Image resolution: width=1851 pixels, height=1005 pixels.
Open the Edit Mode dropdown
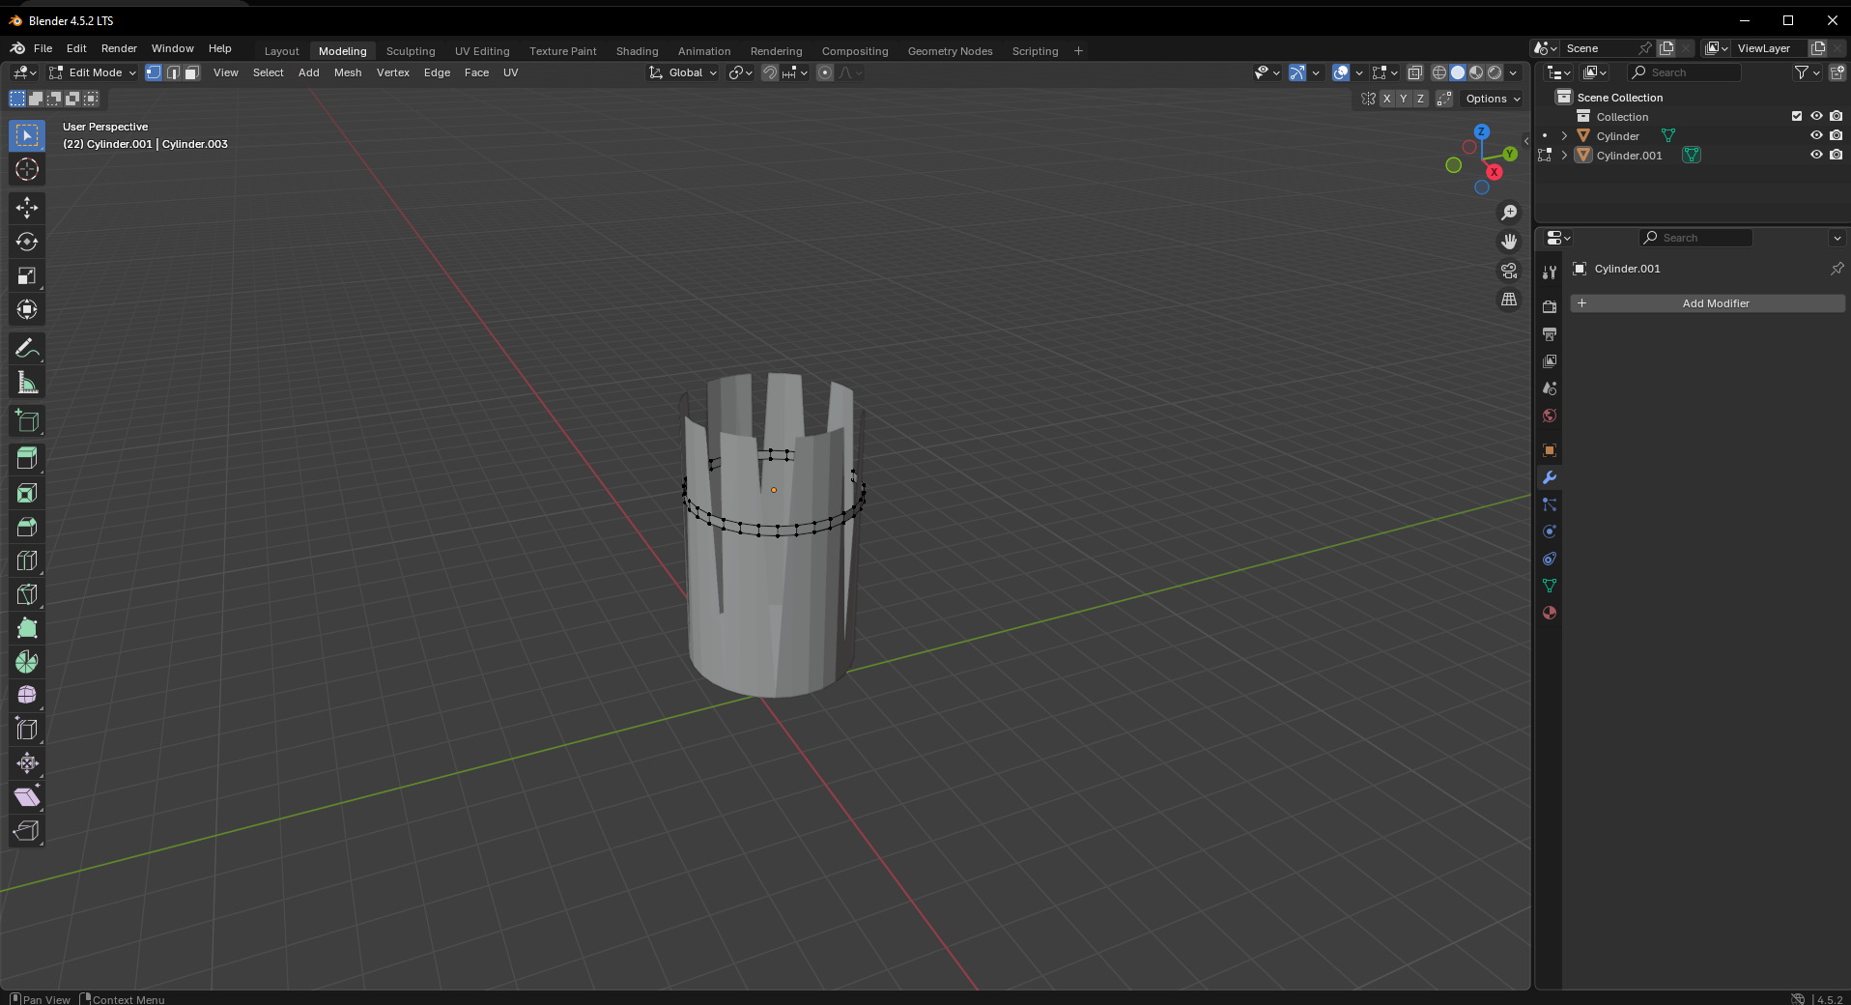pyautogui.click(x=93, y=72)
